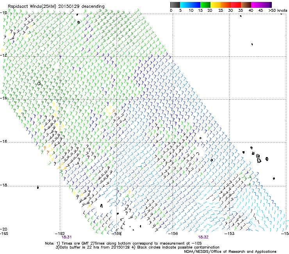Viewport: 289px width, 254px height.
Task: Click the 'Times are GMT' note line
Action: [x=123, y=243]
